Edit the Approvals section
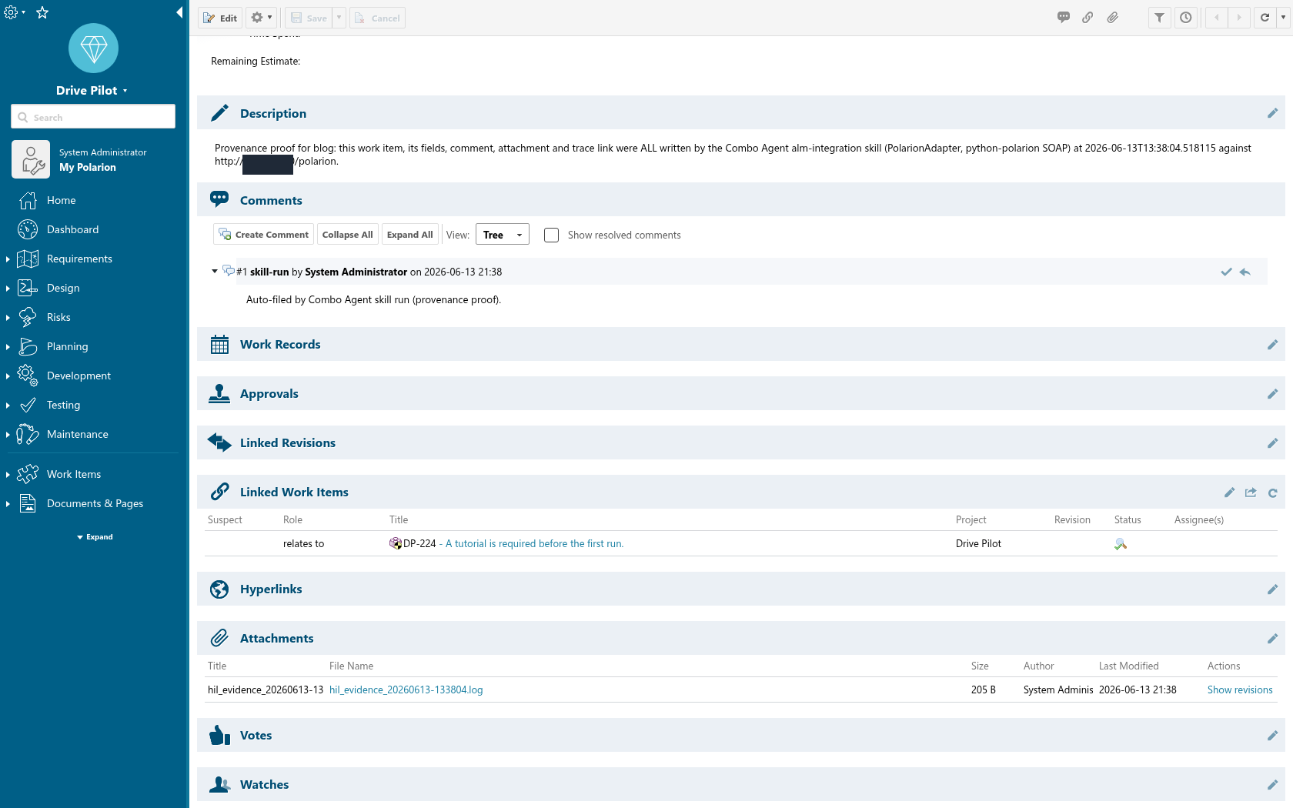Viewport: 1293px width, 808px height. (x=1272, y=394)
